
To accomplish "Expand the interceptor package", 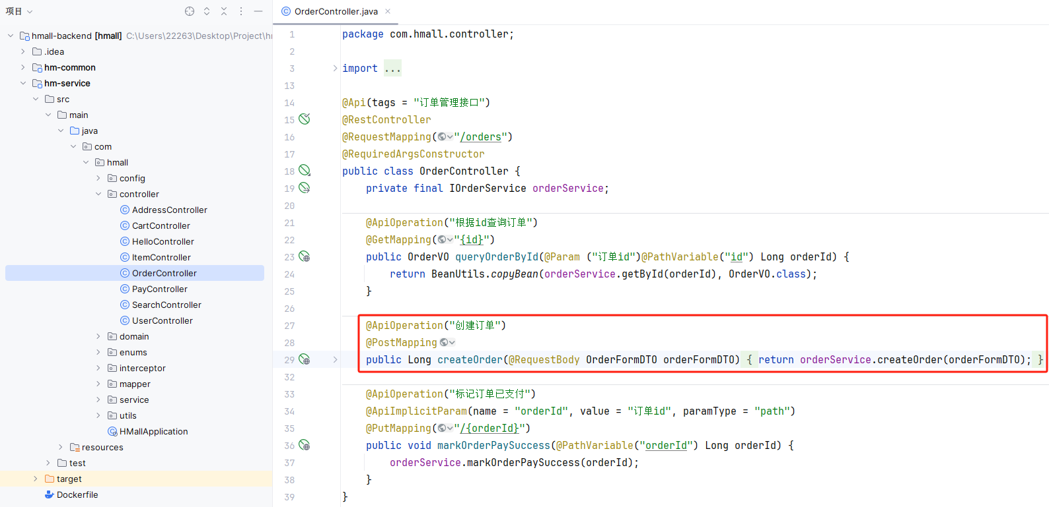I will 98,368.
